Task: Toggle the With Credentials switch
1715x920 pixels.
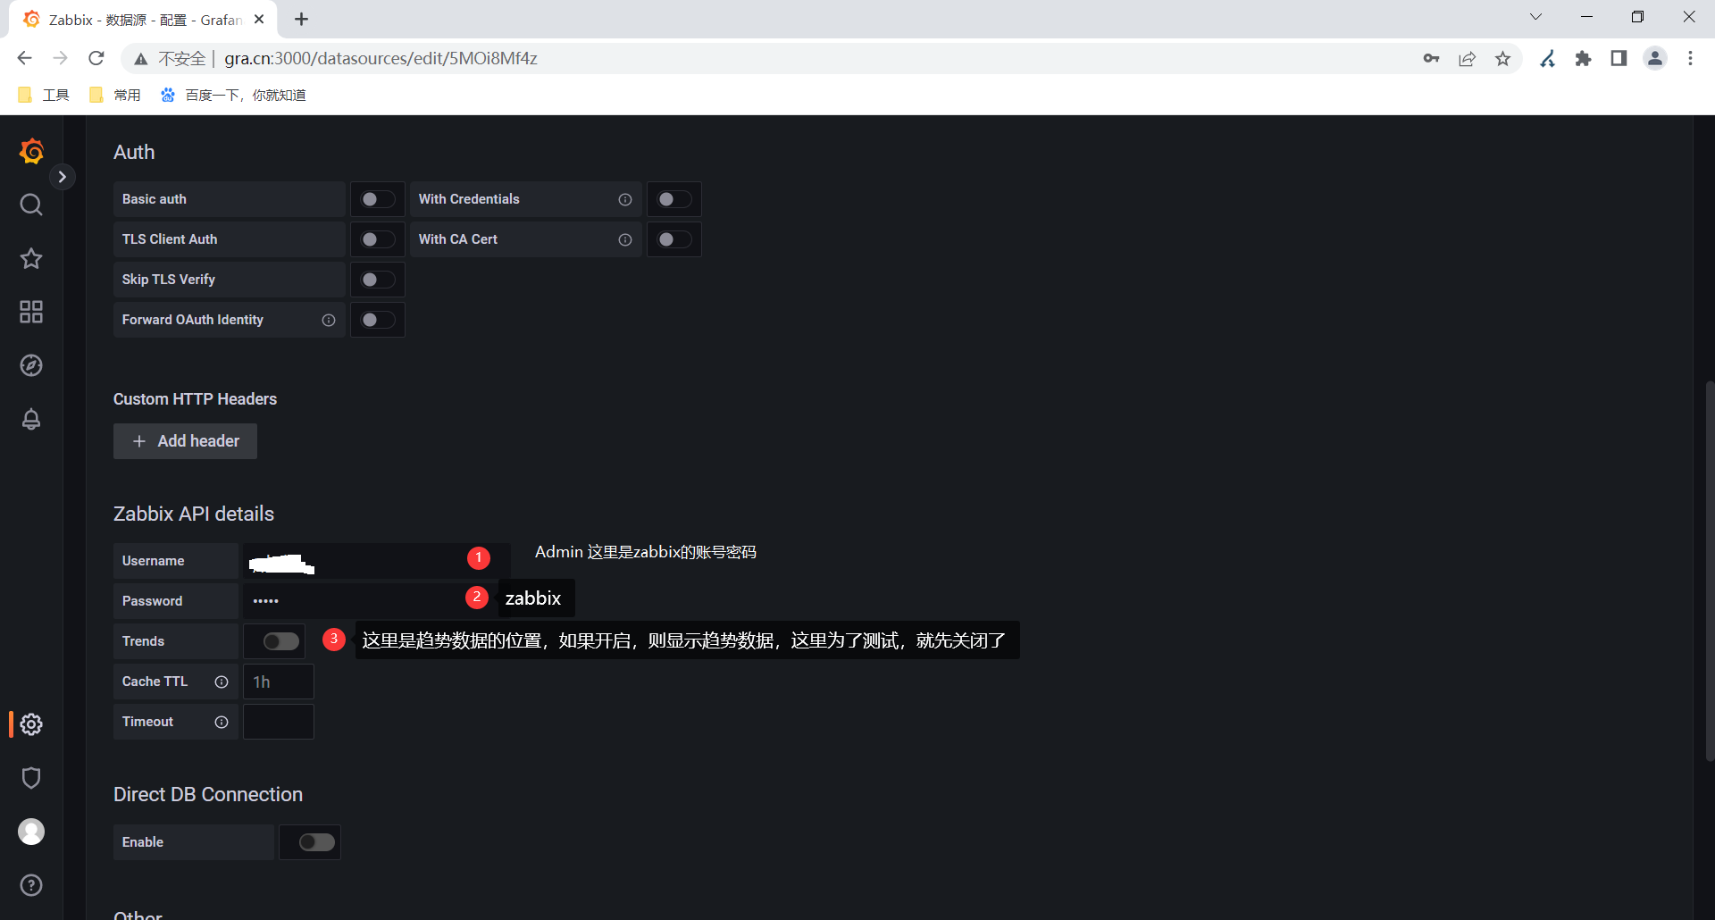Action: pyautogui.click(x=674, y=199)
